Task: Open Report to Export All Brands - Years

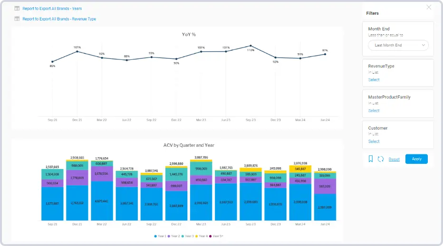Action: coord(52,9)
